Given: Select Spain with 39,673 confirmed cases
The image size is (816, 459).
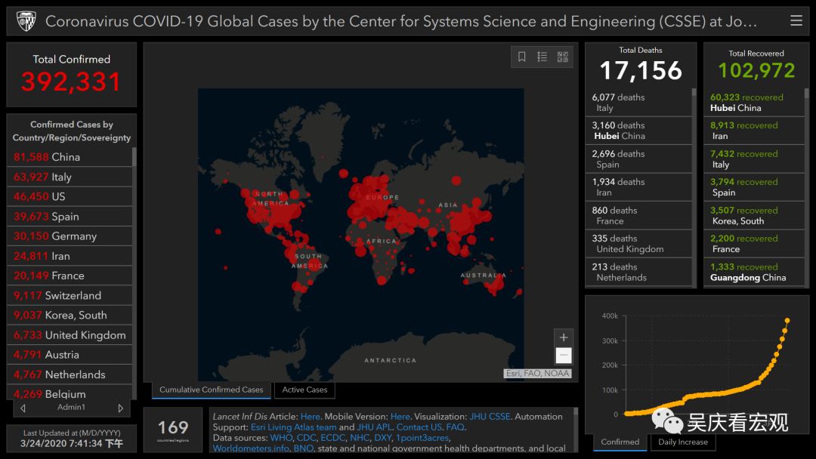Looking at the screenshot, I should [70, 216].
